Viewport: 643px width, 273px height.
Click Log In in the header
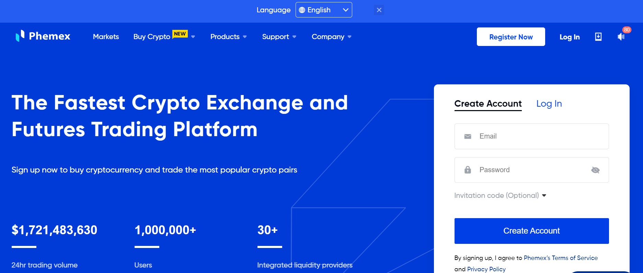[x=570, y=37]
